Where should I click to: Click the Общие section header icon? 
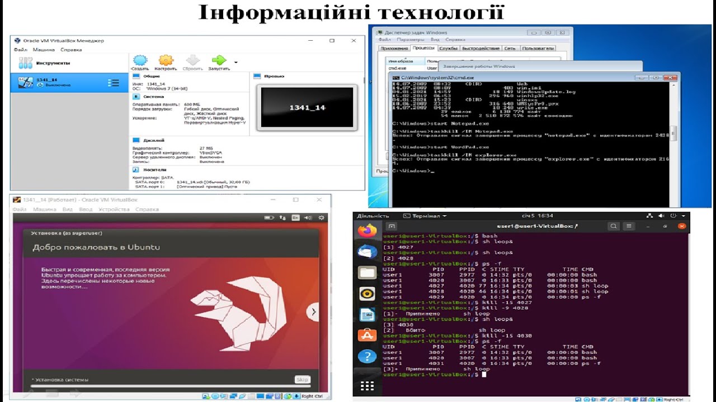[x=136, y=76]
